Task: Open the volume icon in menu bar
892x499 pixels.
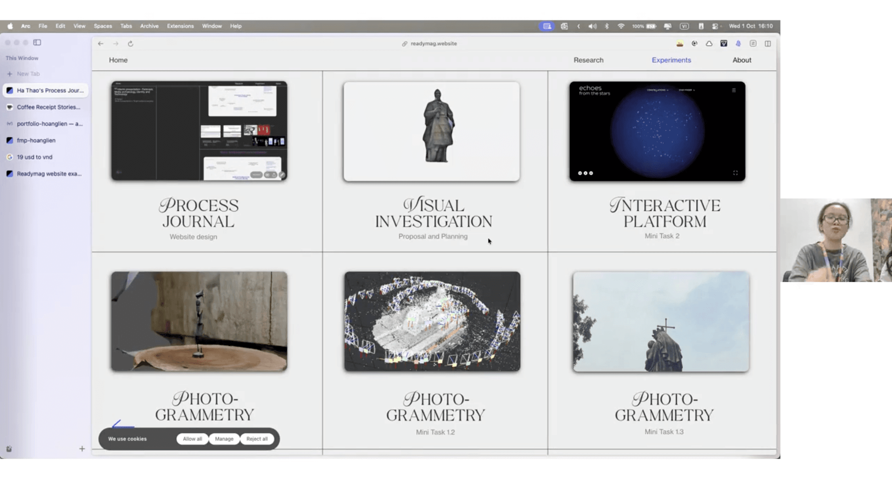Action: pos(592,26)
